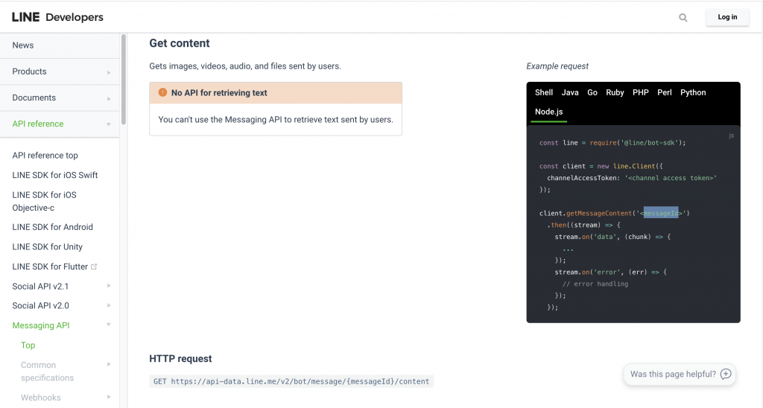Click the plus icon in feedback widget
Screen dimensions: 763x408
coord(726,374)
